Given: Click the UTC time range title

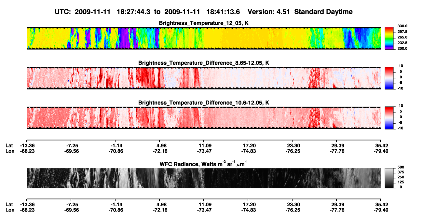Looking at the screenshot, I should point(148,12).
